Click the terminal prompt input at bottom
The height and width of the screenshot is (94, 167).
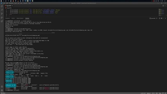[19, 90]
